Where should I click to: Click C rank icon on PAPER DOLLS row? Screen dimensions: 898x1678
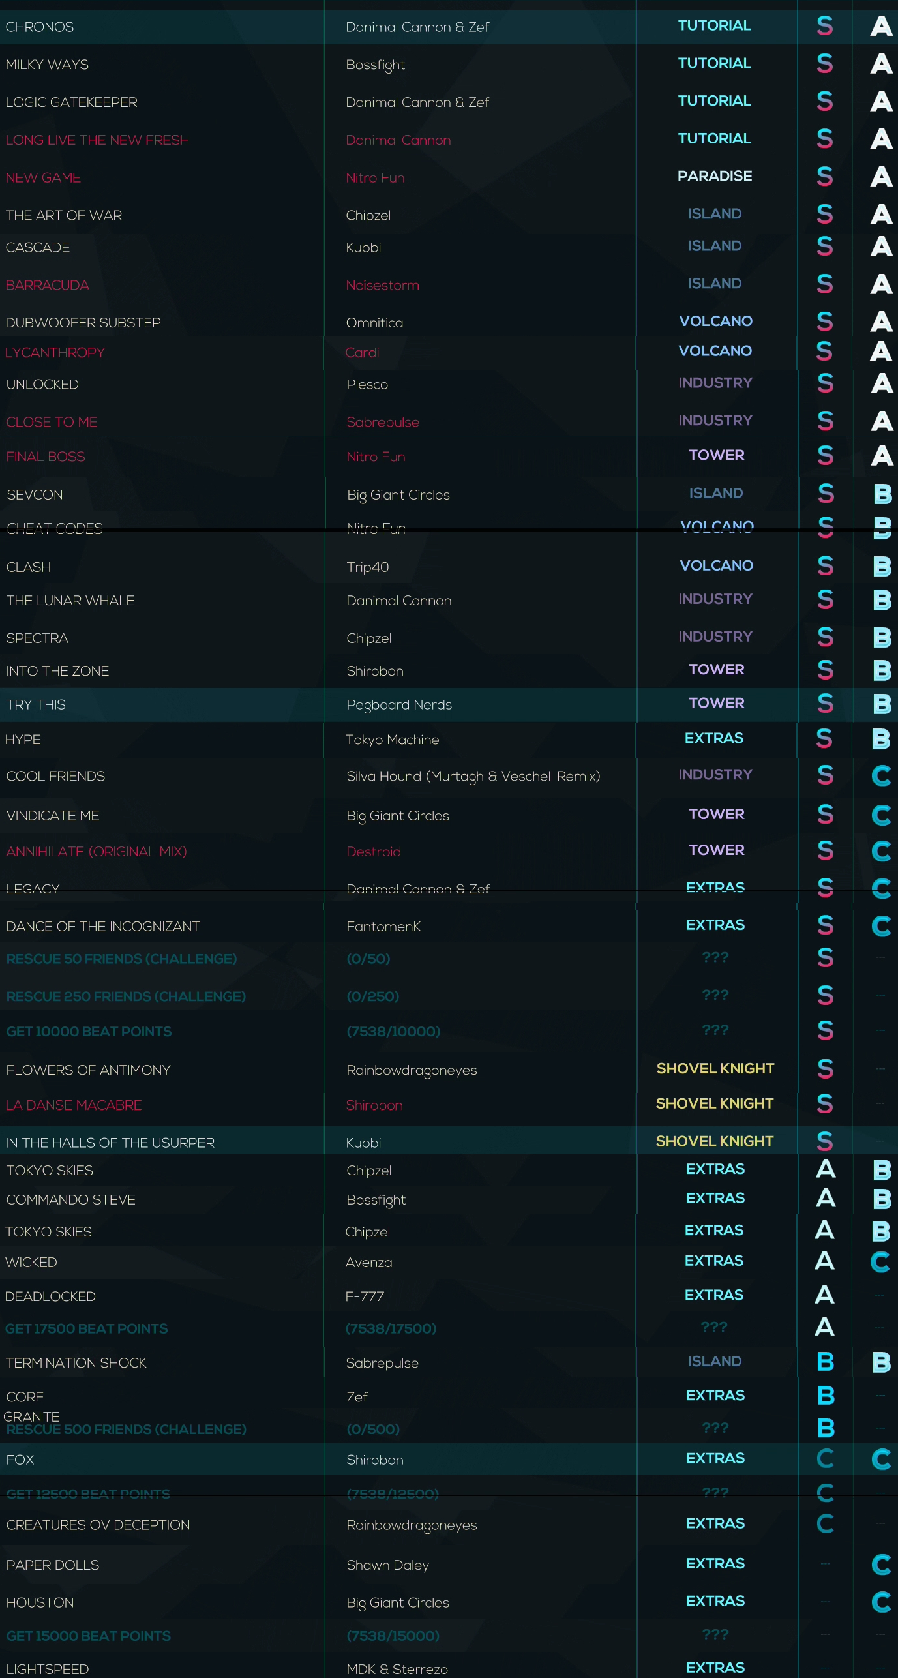pos(881,1564)
